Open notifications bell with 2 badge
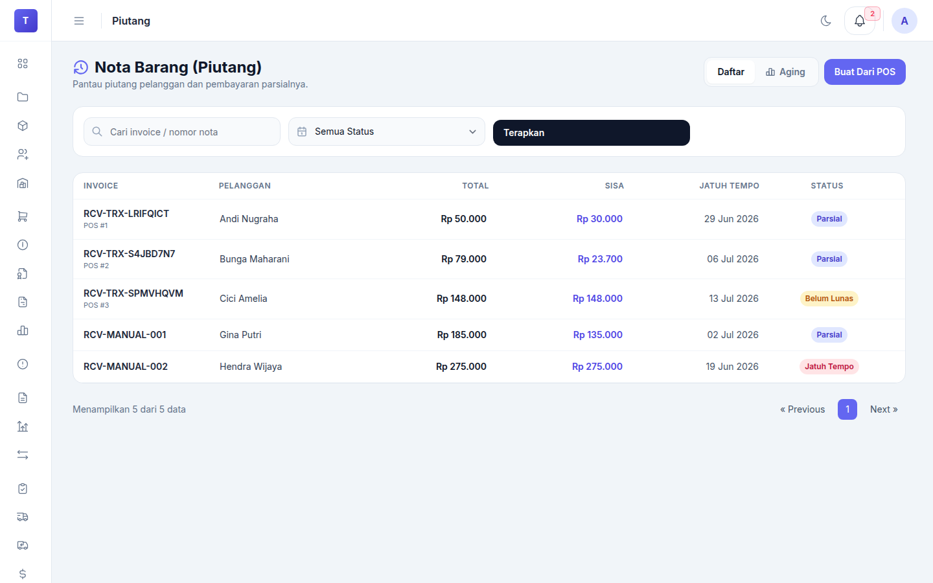The height and width of the screenshot is (583, 933). tap(860, 21)
